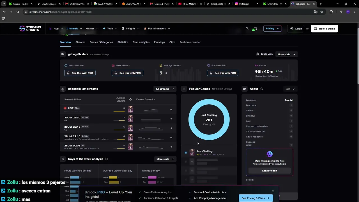Click the pencil icon next to Edit

tap(294, 89)
